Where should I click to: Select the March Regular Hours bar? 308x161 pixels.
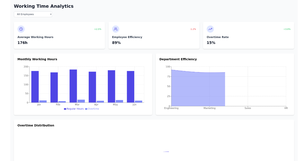(x=73, y=86)
